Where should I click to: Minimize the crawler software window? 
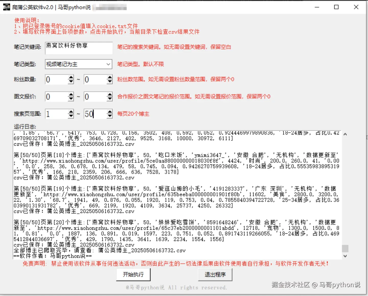click(x=317, y=7)
